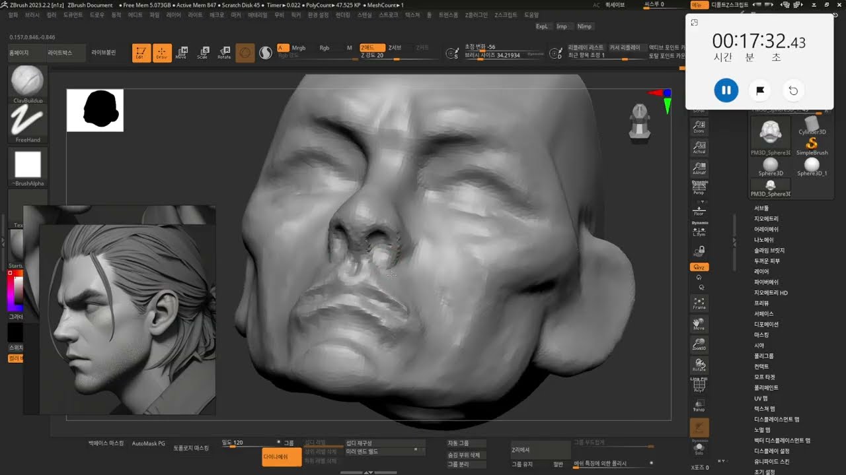Switch to the Scale gizmo tool
Screen dimensions: 846x475
tap(203, 53)
